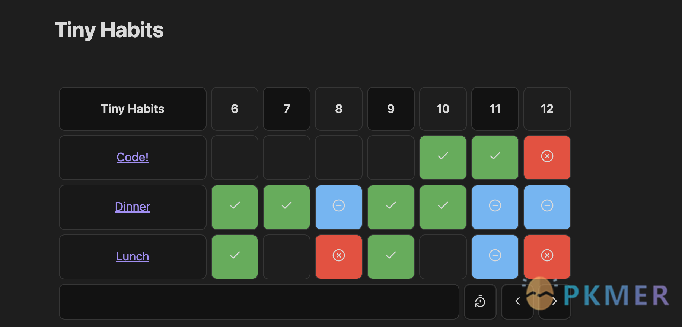Toggle Lunch green check on day 6
Image resolution: width=682 pixels, height=327 pixels.
pyautogui.click(x=235, y=257)
